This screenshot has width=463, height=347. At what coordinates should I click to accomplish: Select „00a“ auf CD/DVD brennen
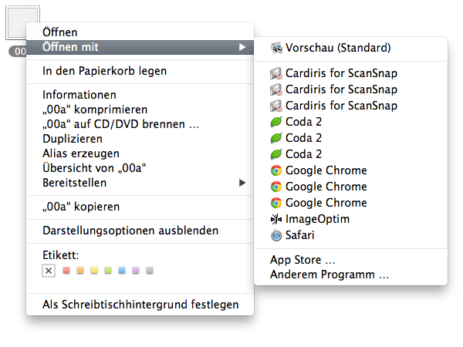click(x=140, y=124)
